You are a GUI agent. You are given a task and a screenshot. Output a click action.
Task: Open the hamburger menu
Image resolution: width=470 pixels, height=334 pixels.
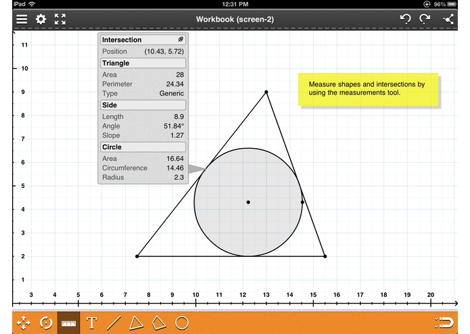[22, 19]
